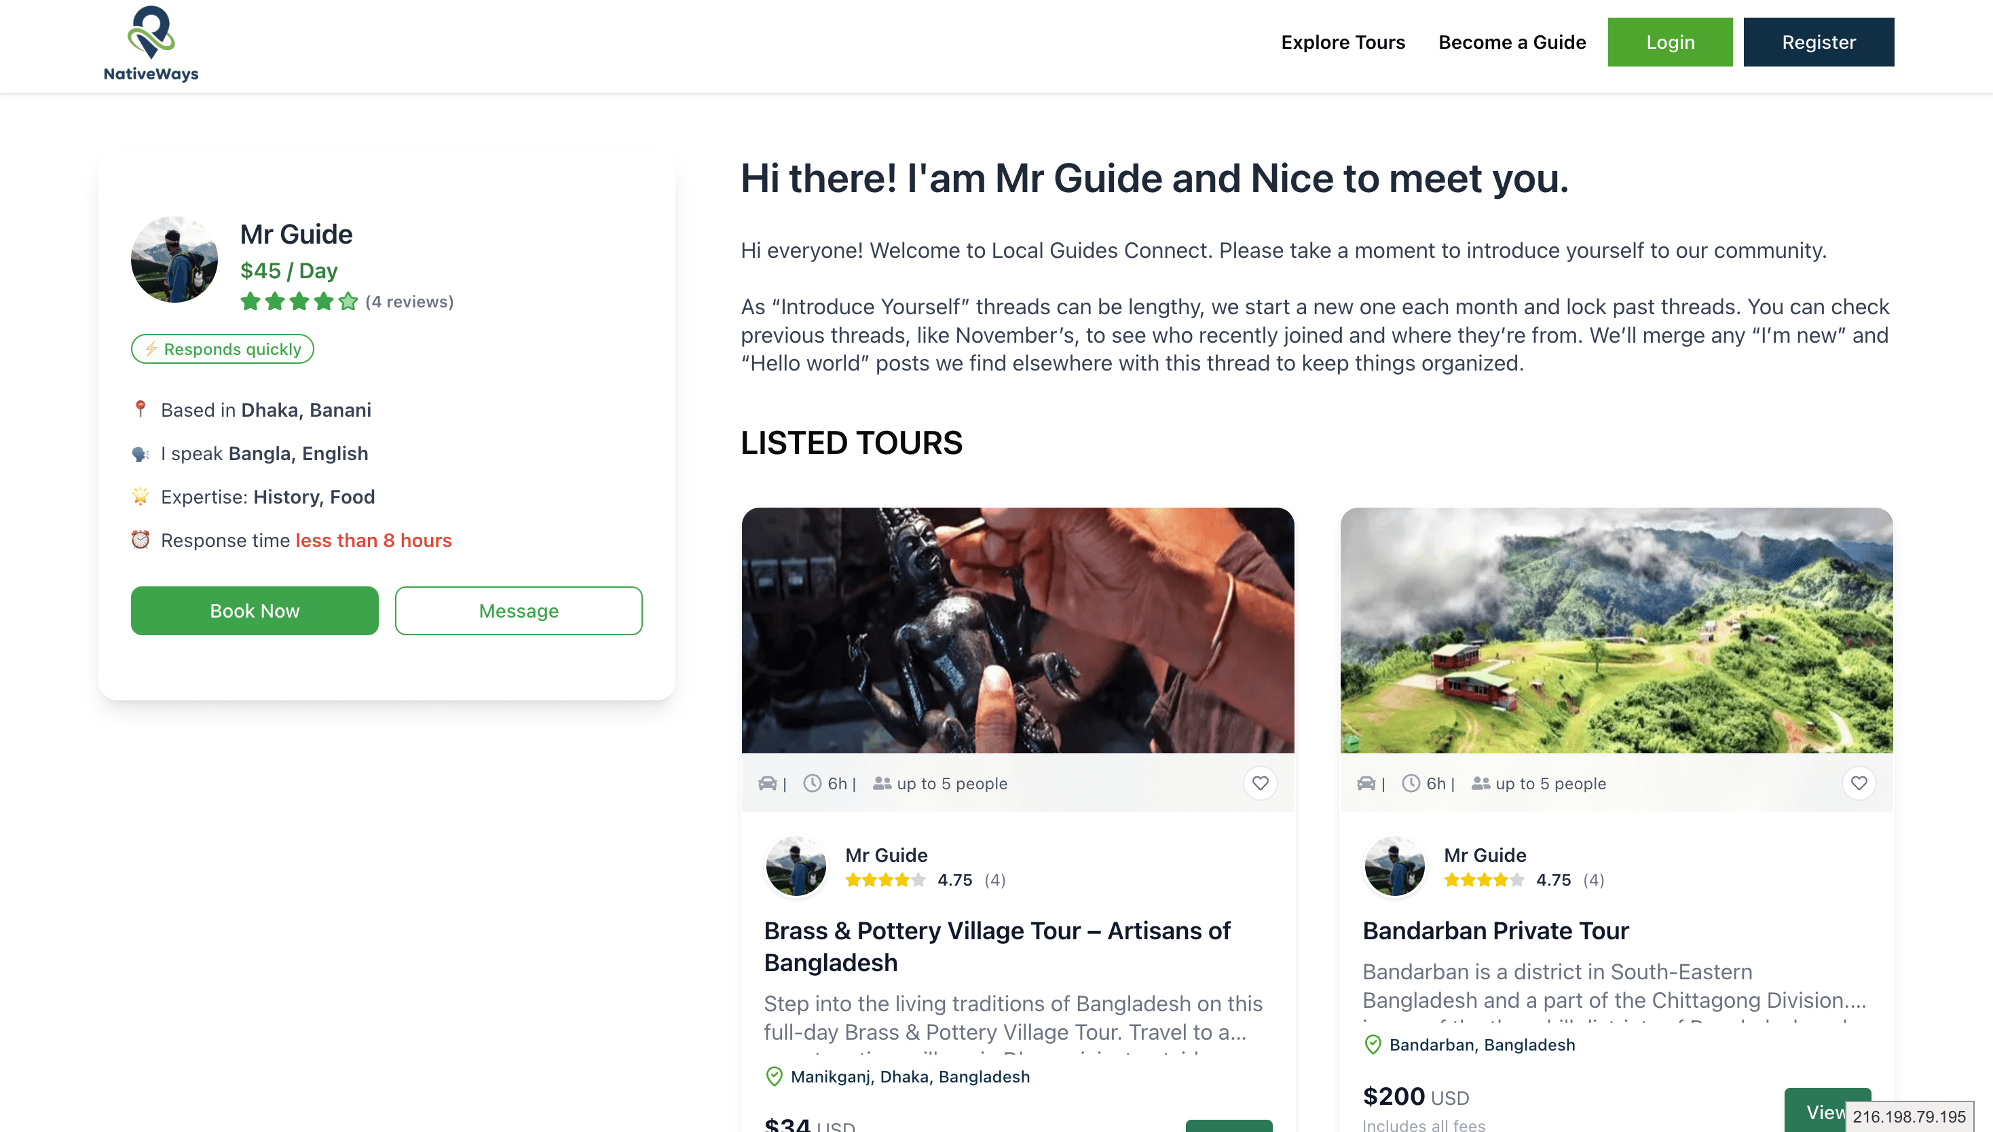Click the location pin icon beside Based in

pyautogui.click(x=140, y=409)
